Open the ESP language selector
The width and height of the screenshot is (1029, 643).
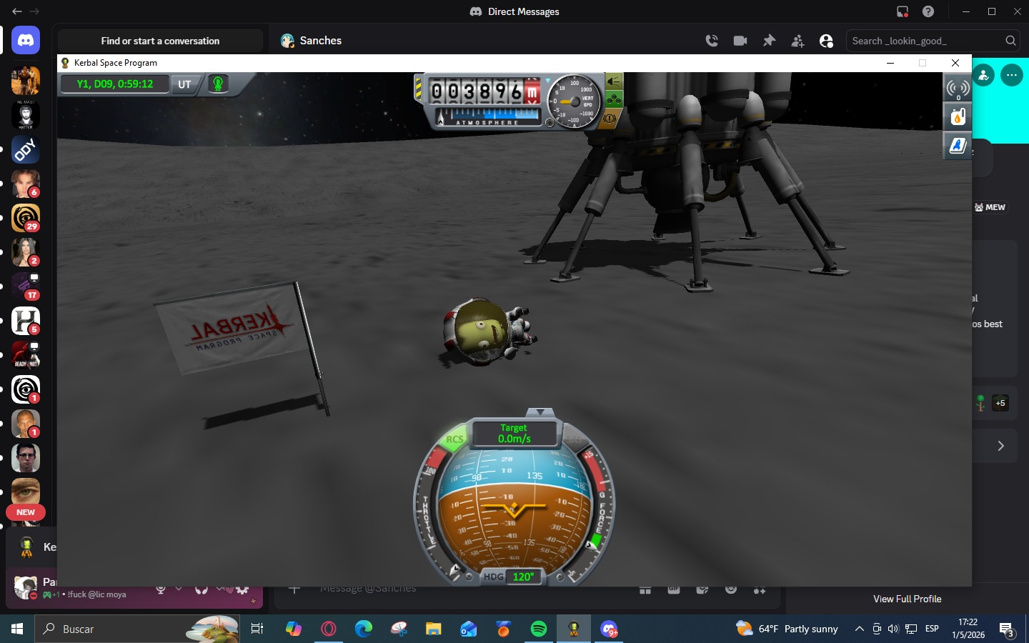932,629
